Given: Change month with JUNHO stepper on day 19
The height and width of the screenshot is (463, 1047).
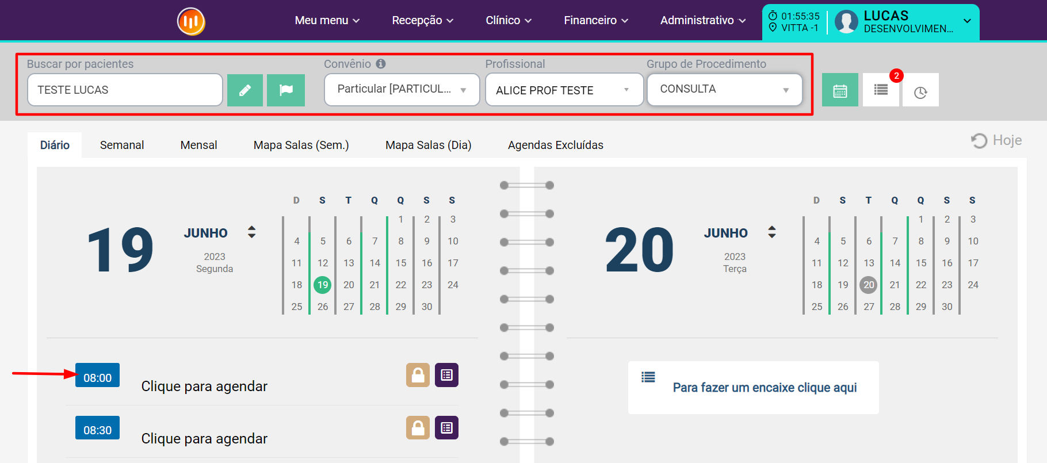Looking at the screenshot, I should 251,232.
